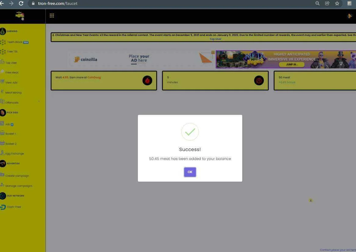Click the Egg Exchange icon
This screenshot has height=252, width=356.
(x=2, y=152)
